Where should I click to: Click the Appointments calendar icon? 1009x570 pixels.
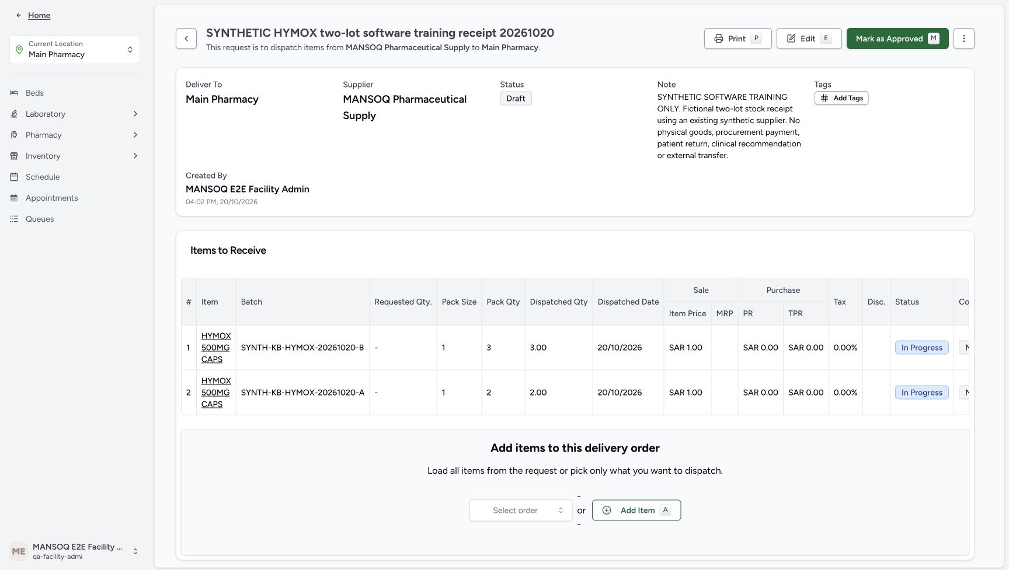(x=14, y=198)
